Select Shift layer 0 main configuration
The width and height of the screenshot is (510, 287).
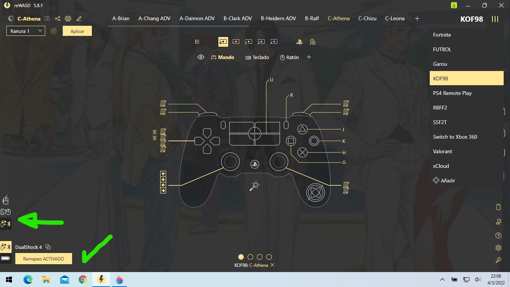point(223,42)
